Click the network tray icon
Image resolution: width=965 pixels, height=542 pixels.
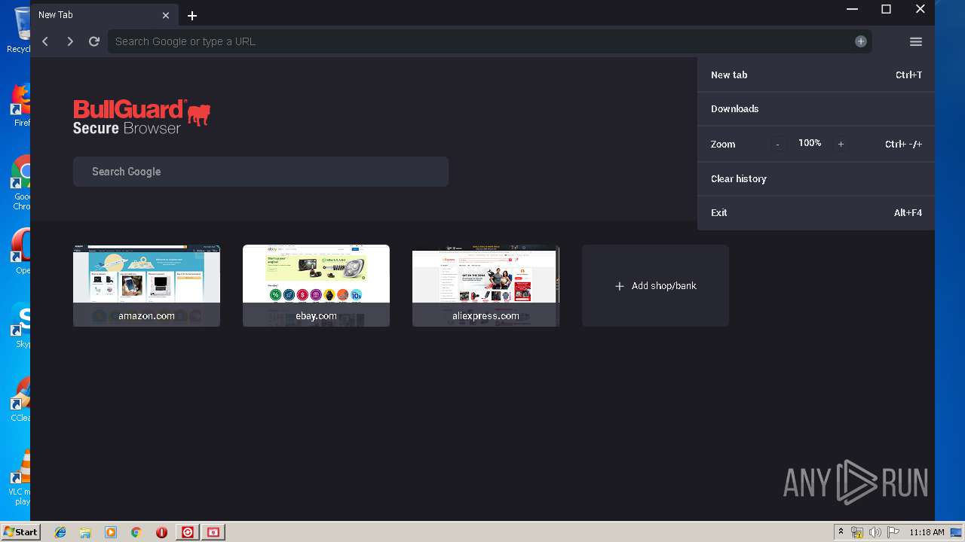857,532
